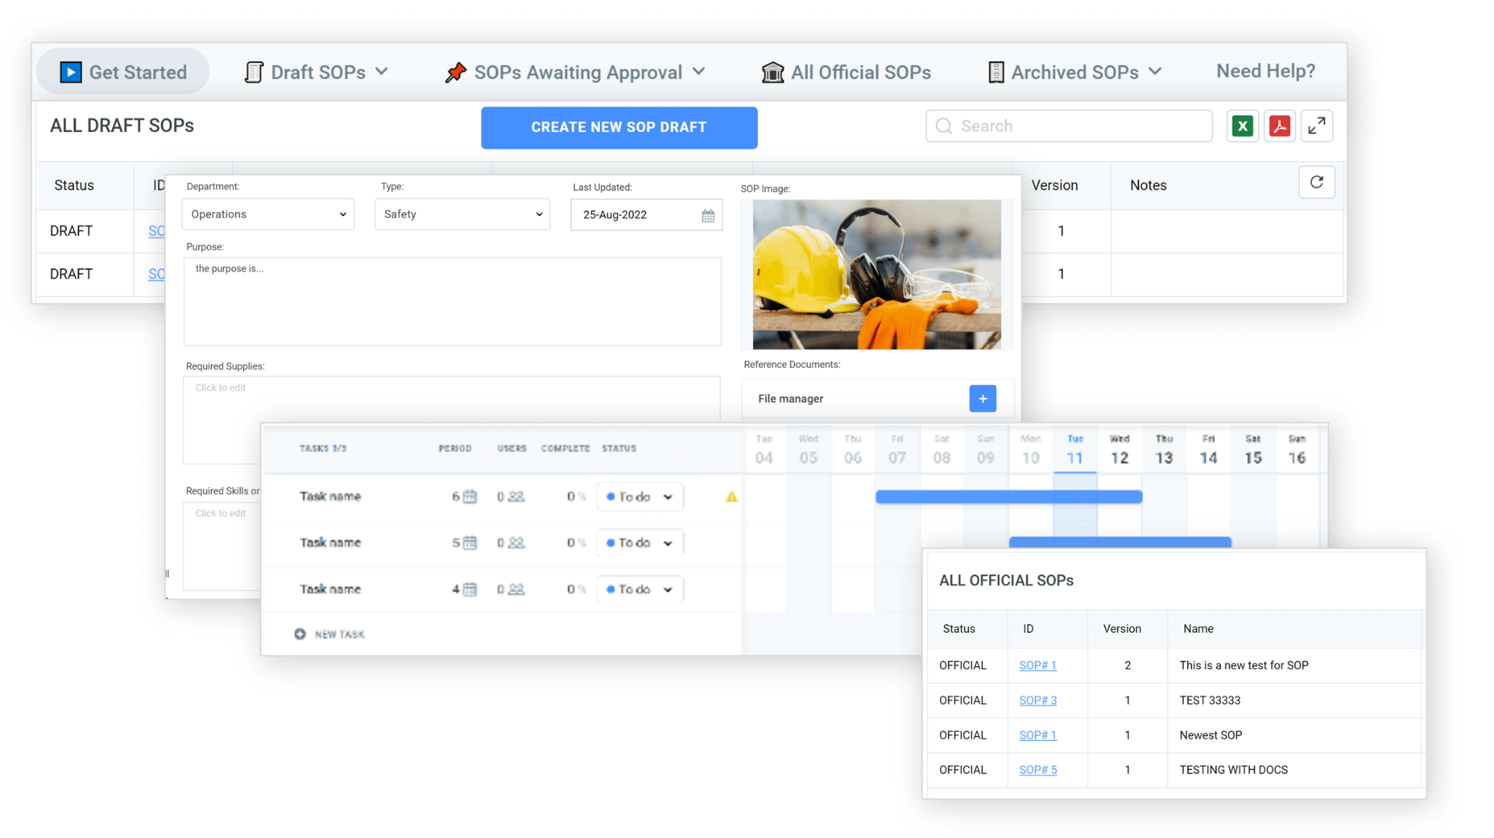Open the SOP# 3 link

[1038, 700]
